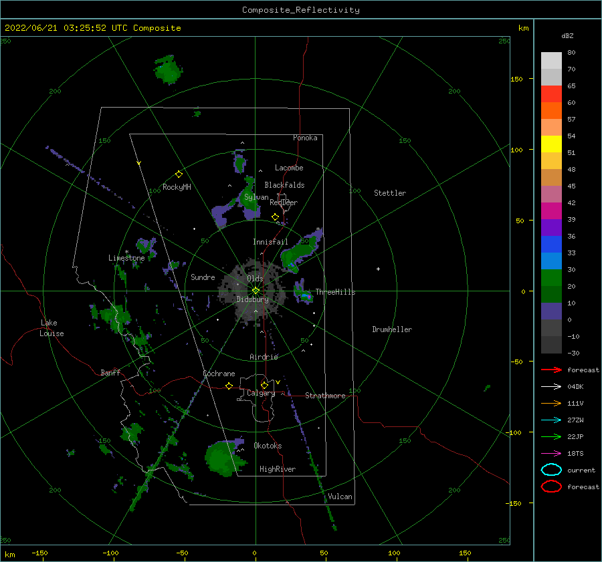Pick the purple 36–39 dBZ swatch
Viewport: 602px width, 562px height.
(x=551, y=228)
